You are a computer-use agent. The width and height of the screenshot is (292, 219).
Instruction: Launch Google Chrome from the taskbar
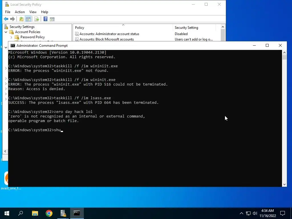(49, 213)
